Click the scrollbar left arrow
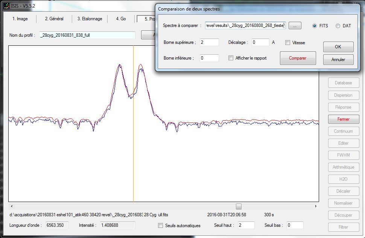Viewport: 365px width, 238px height. click(x=11, y=207)
